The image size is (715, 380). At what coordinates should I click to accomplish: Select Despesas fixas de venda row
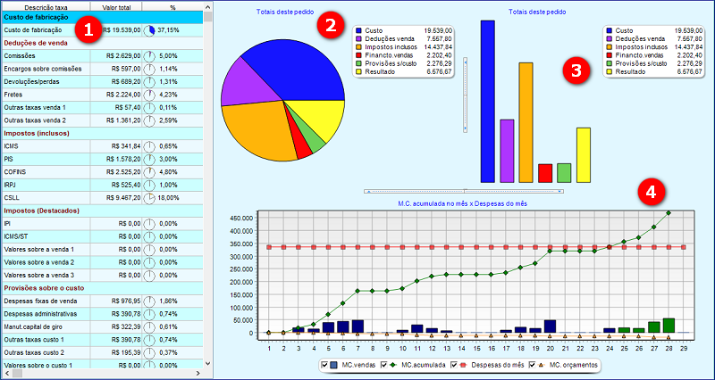(x=102, y=302)
